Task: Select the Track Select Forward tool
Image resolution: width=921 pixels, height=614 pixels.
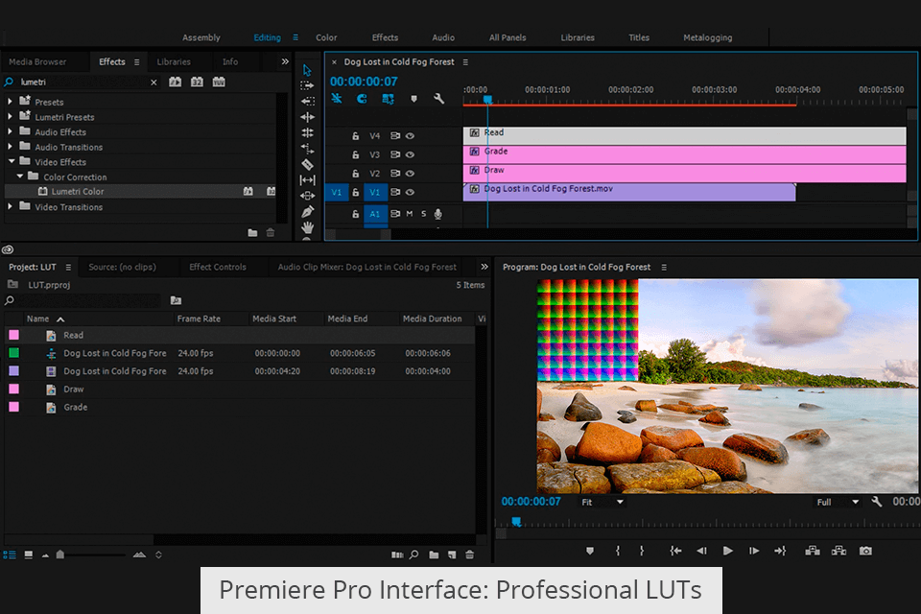Action: (307, 85)
